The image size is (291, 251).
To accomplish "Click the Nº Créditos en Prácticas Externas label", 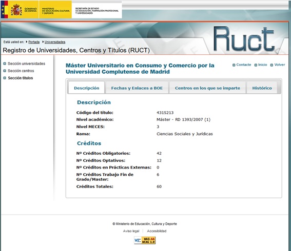I will [x=114, y=168].
